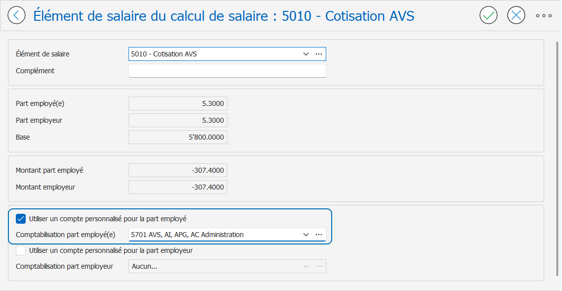562x291 pixels.
Task: Click the Part employé(e) value field
Action: tap(178, 103)
